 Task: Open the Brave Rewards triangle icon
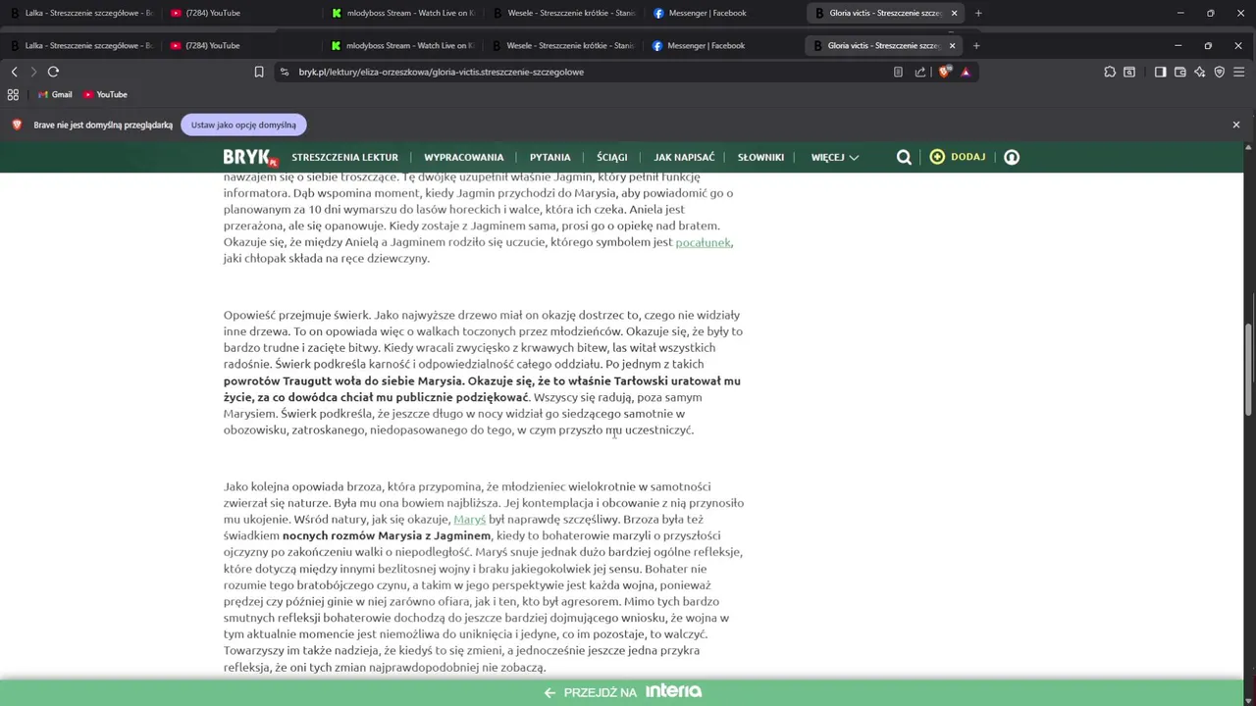pos(966,72)
